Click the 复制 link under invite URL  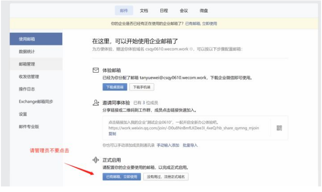point(112,134)
